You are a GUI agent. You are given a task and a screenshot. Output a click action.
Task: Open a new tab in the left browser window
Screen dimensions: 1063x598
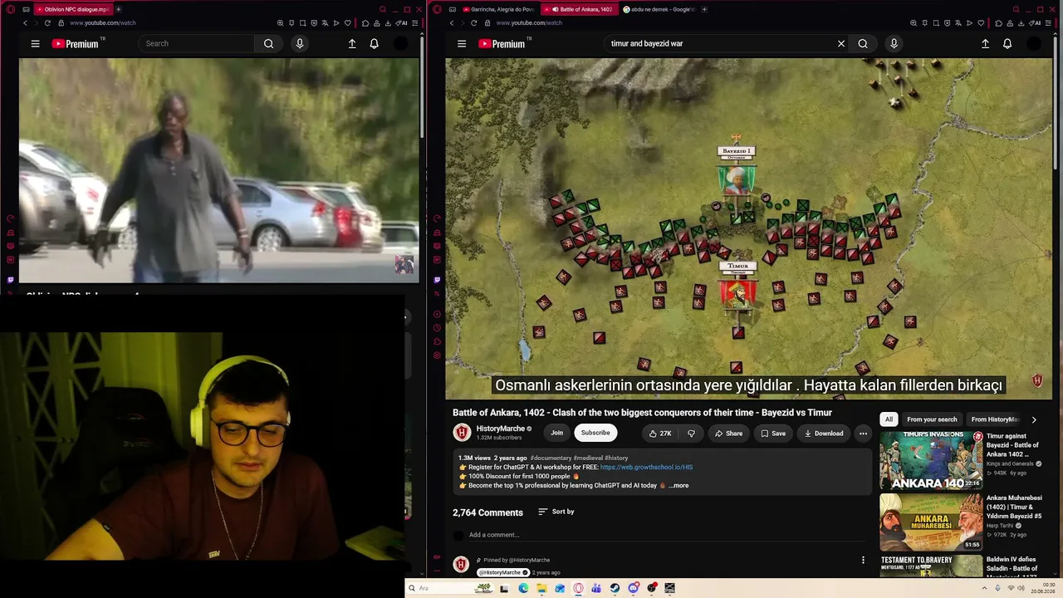118,9
